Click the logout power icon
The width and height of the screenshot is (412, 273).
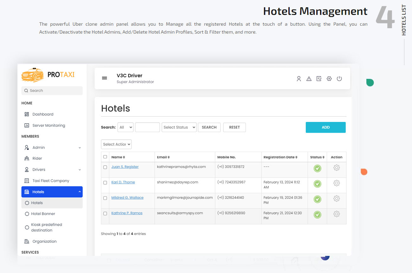click(x=339, y=79)
